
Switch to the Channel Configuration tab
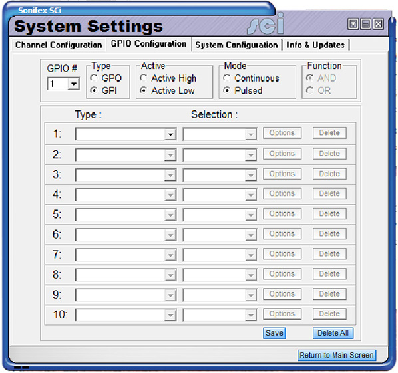pos(59,45)
